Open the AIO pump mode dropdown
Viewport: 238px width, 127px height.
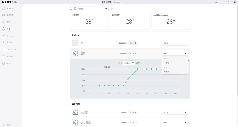tap(175, 112)
